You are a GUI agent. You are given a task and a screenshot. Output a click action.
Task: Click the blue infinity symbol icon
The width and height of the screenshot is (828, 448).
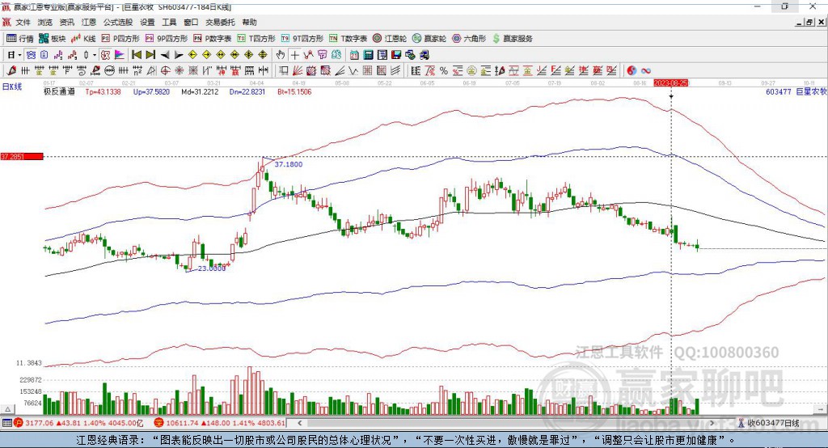pyautogui.click(x=646, y=70)
